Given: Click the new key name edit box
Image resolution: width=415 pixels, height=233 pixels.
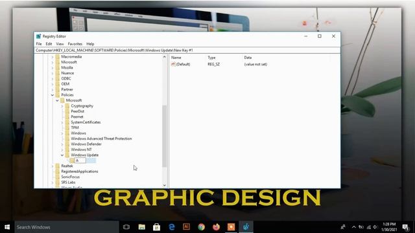Looking at the screenshot, I should [80, 161].
